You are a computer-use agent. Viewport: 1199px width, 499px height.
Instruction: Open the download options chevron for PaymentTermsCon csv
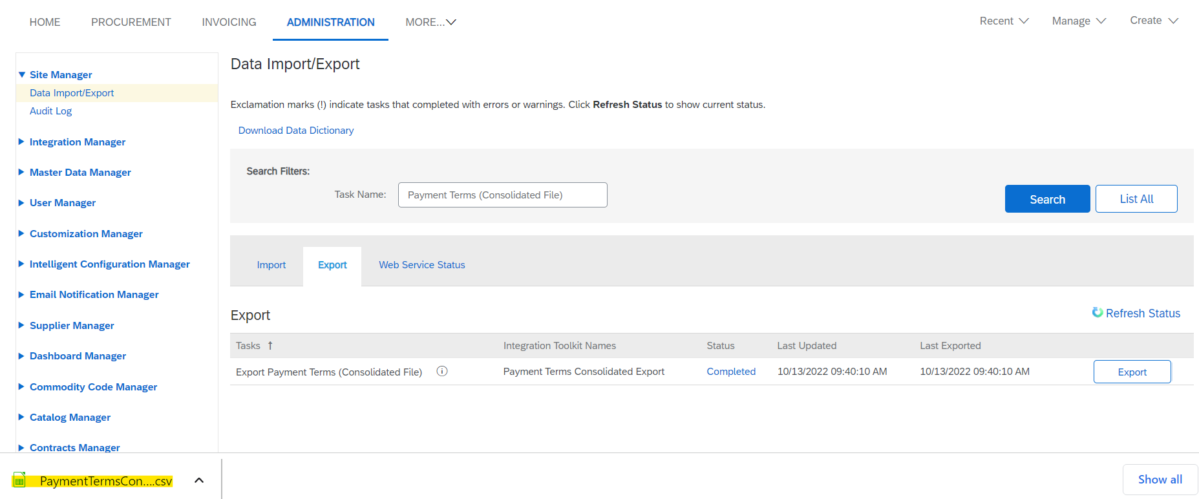pyautogui.click(x=199, y=480)
